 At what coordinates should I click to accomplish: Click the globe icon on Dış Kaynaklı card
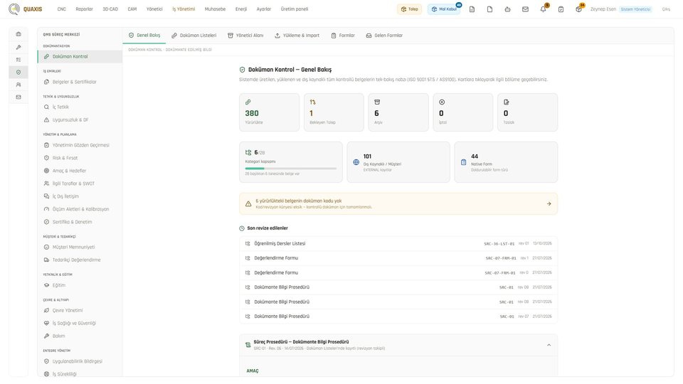pyautogui.click(x=356, y=162)
